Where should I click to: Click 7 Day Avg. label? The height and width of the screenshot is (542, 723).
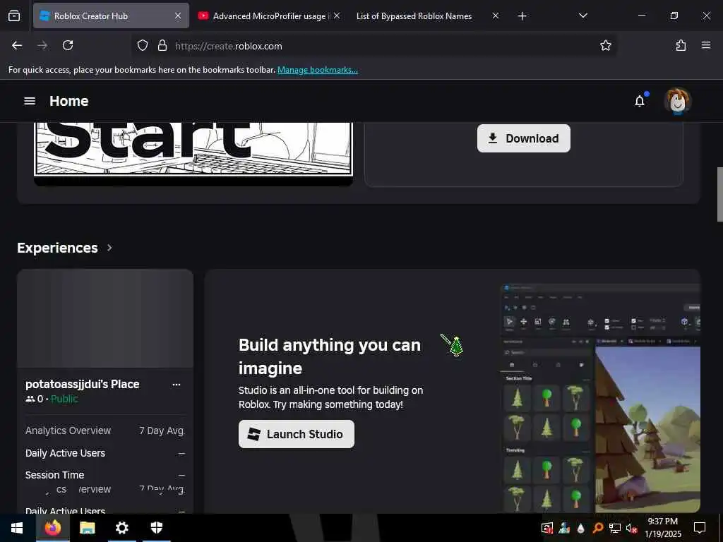(x=162, y=430)
